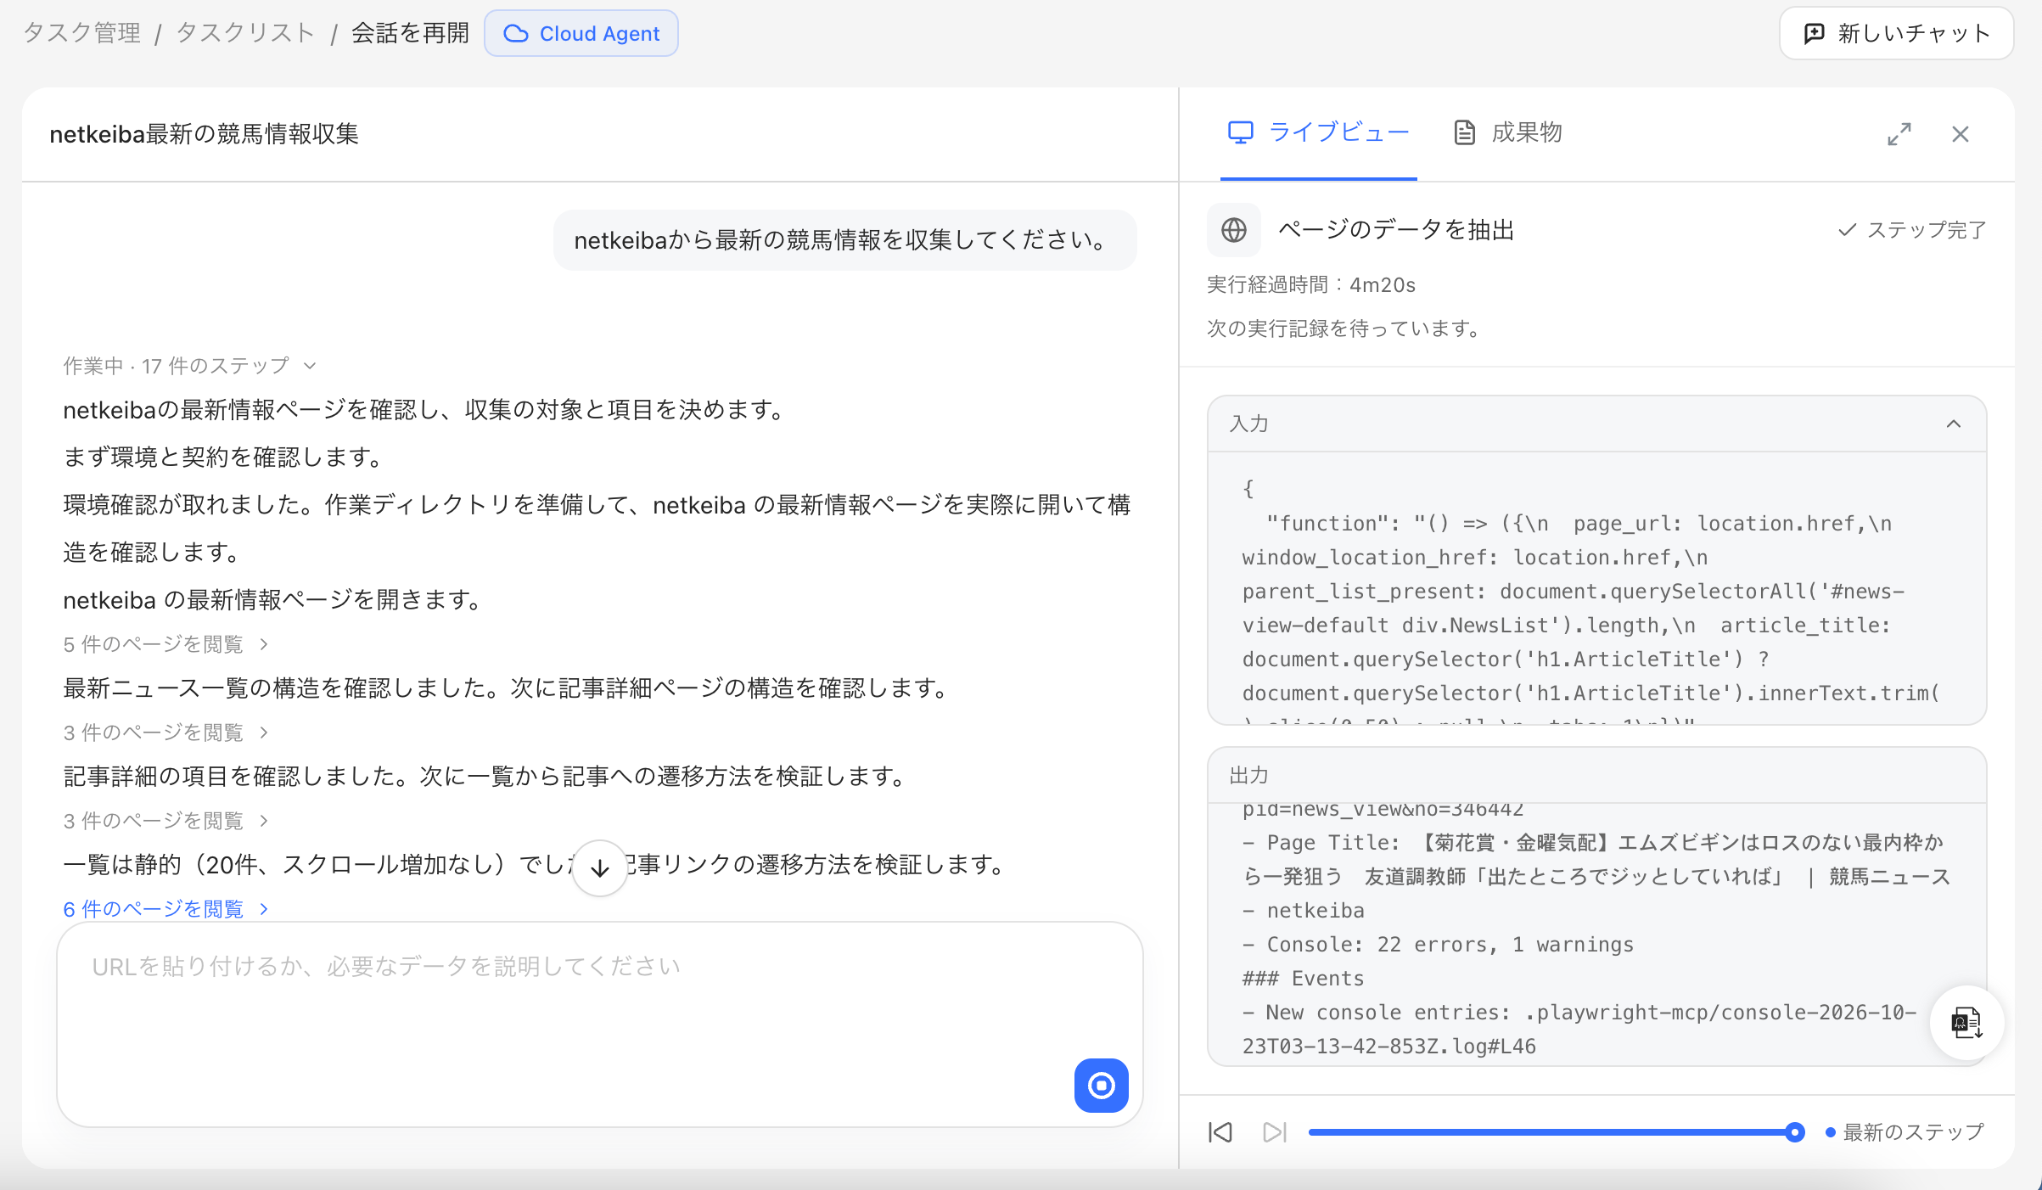Open タスク管理 in the breadcrumb
The width and height of the screenshot is (2042, 1190).
pos(81,33)
